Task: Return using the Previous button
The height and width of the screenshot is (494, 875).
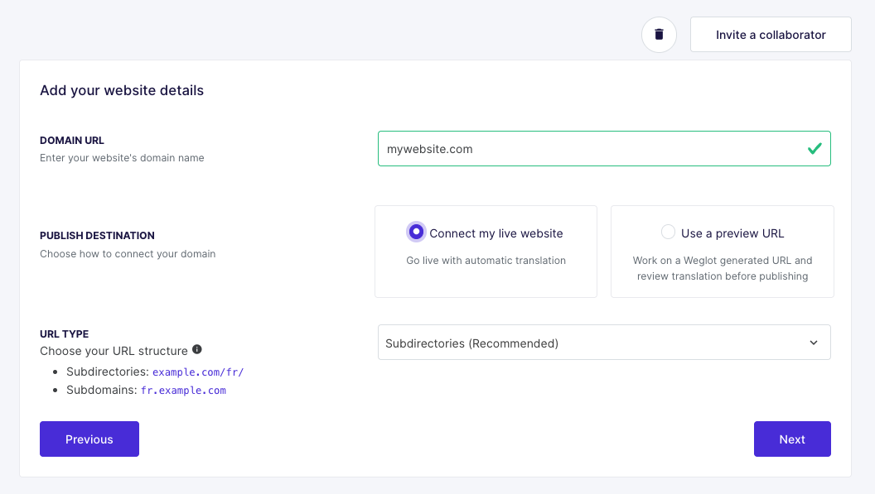Action: pos(89,439)
